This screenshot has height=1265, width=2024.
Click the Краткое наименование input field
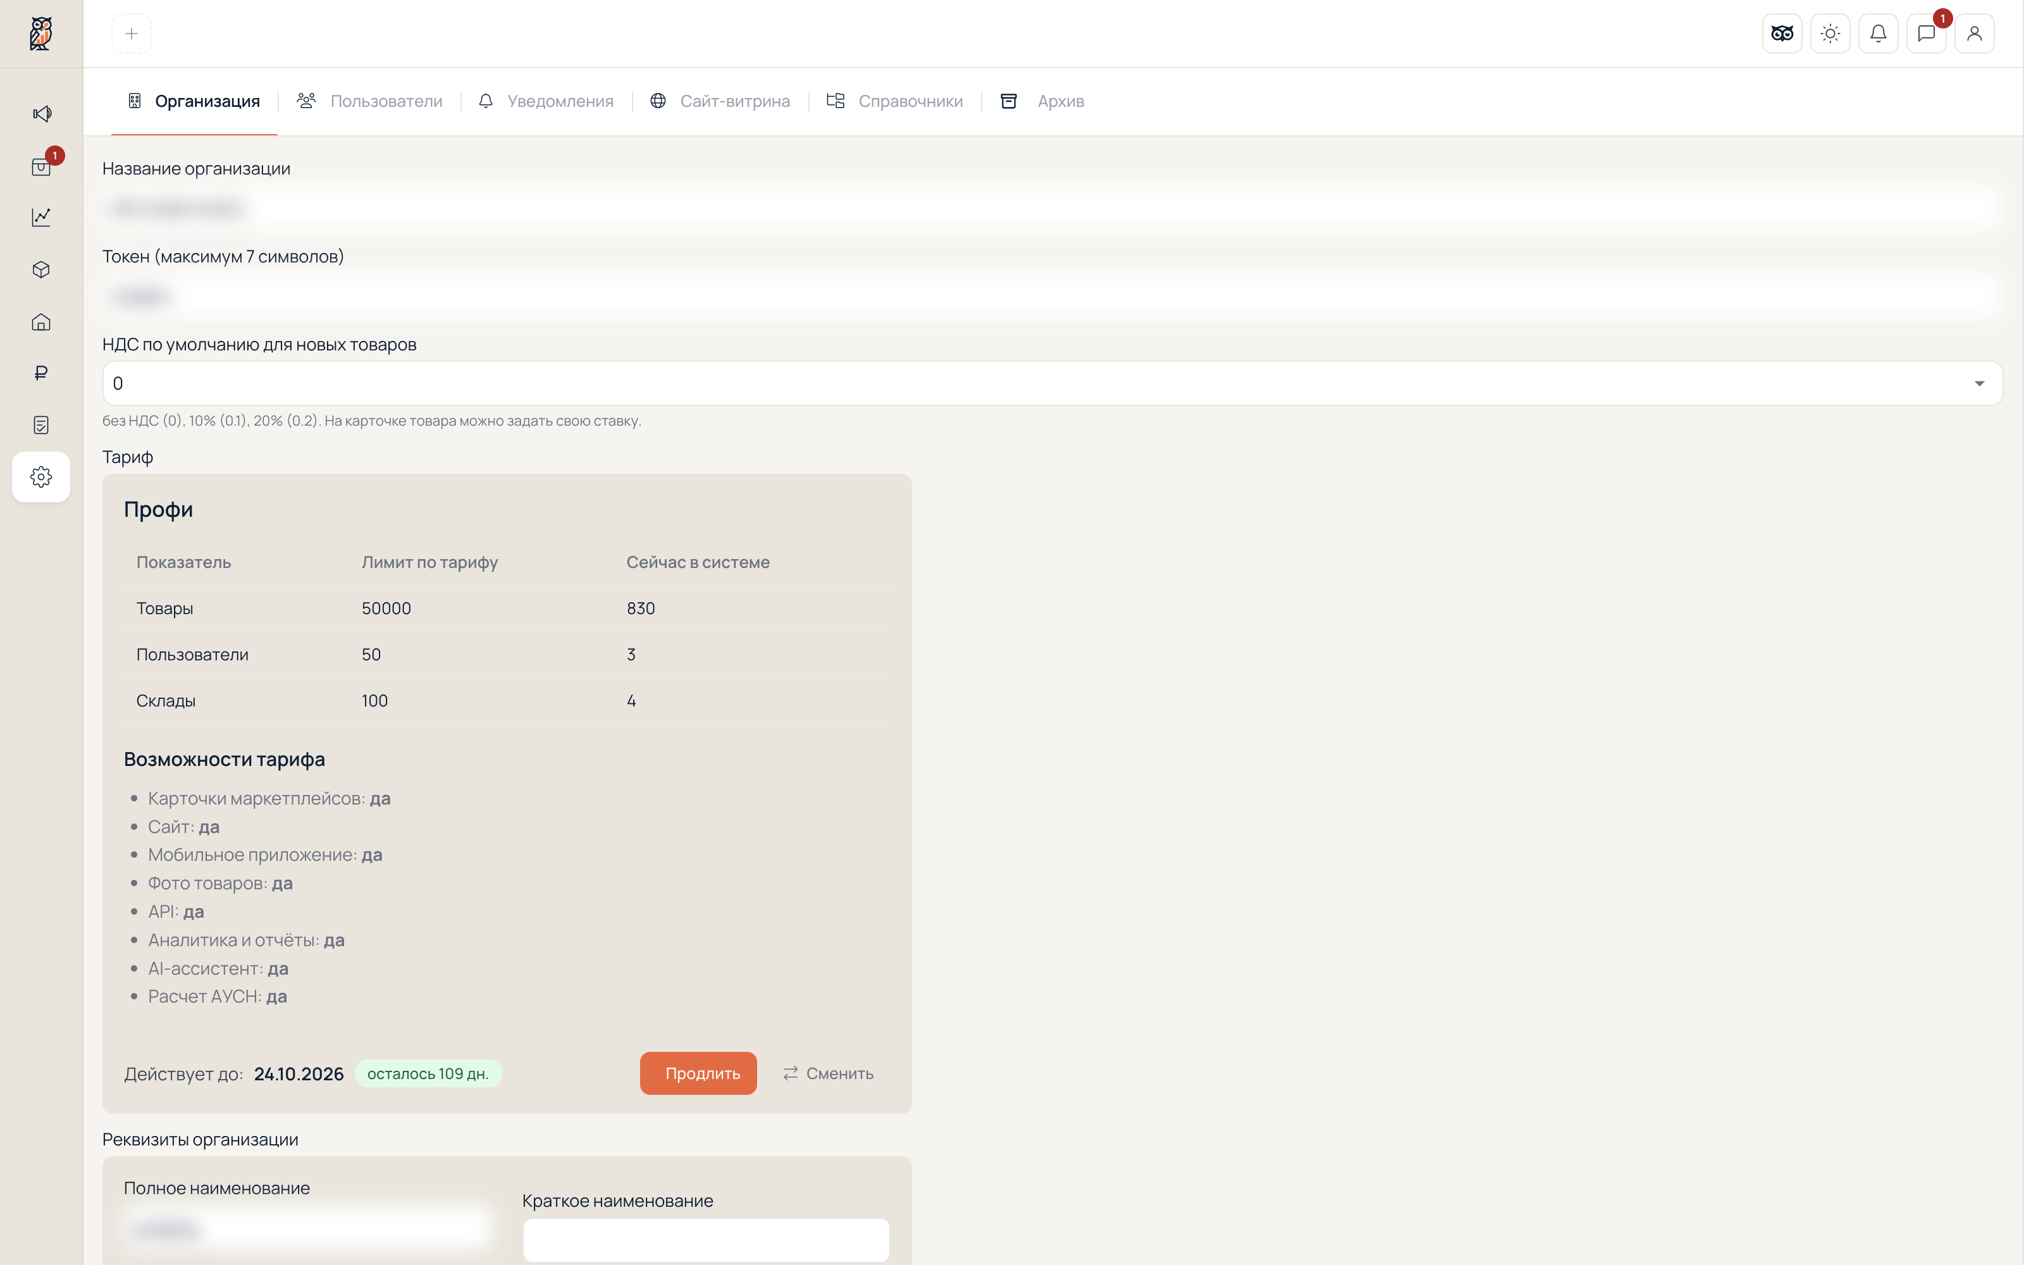(x=706, y=1240)
